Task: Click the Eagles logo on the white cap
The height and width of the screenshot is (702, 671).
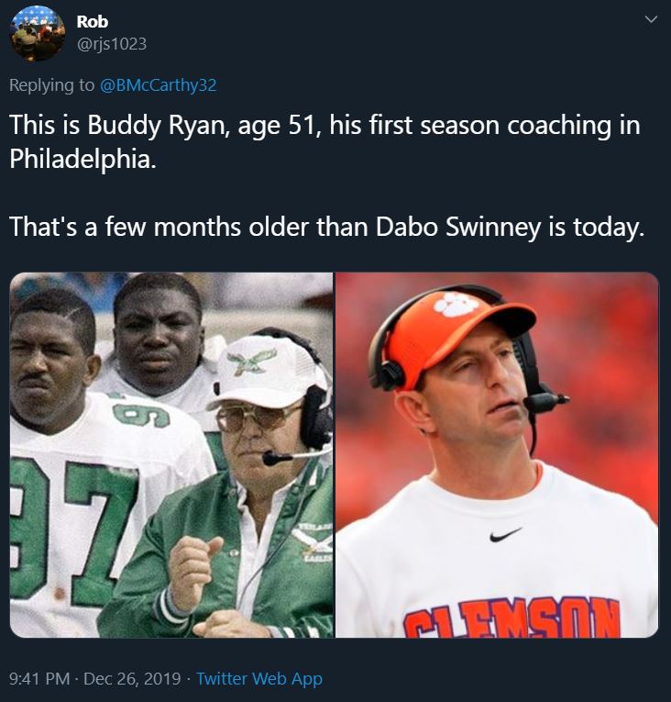Action: tap(250, 361)
